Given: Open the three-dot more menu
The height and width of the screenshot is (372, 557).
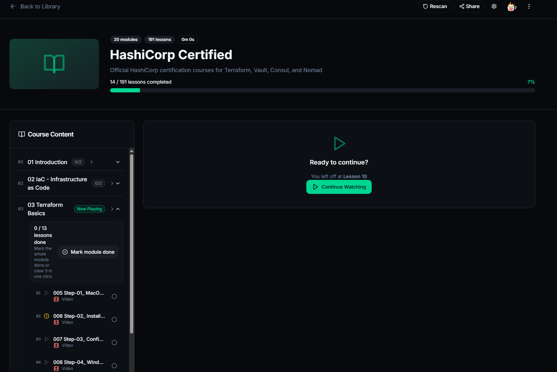Looking at the screenshot, I should point(529,6).
